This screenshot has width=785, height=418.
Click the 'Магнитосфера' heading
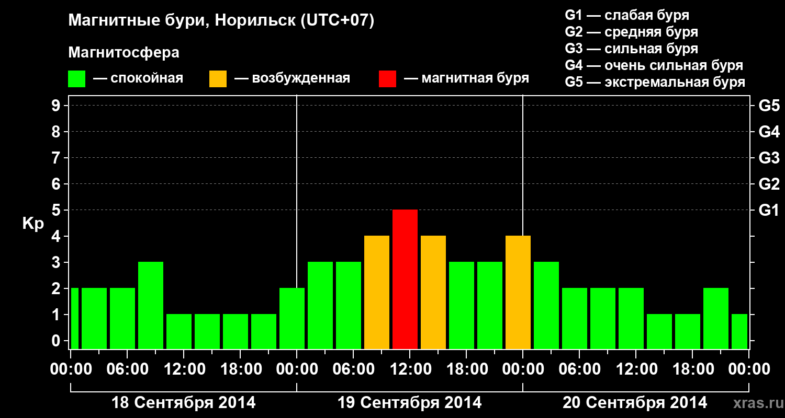tap(124, 53)
